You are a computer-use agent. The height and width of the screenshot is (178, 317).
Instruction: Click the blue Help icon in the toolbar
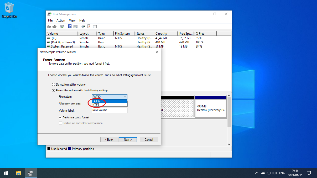coord(69,27)
